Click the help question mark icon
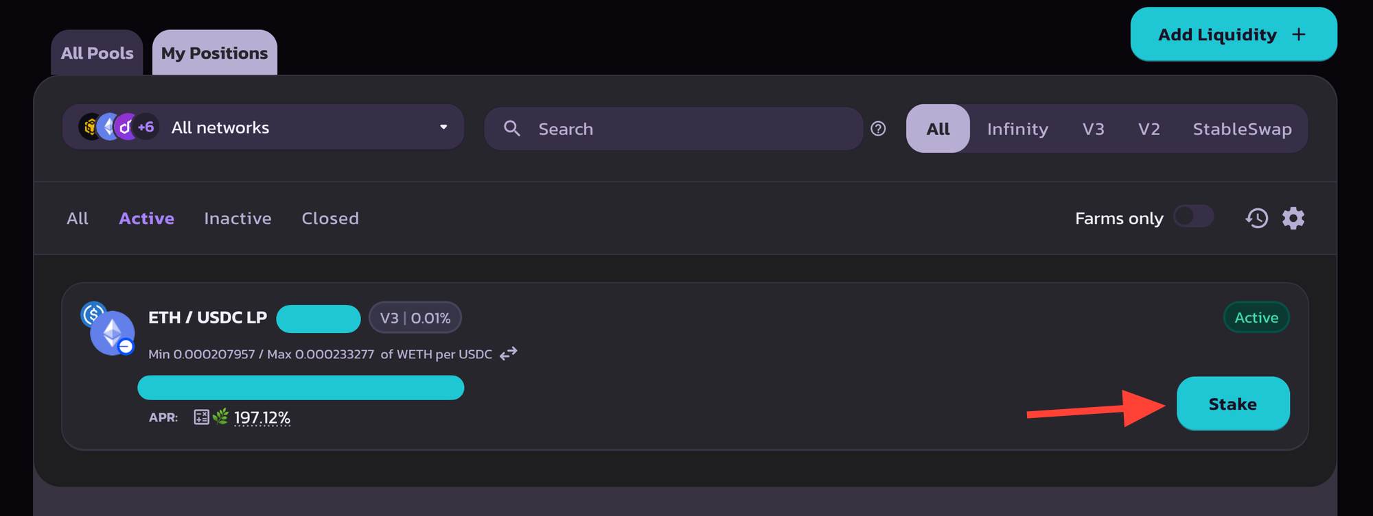 878,129
